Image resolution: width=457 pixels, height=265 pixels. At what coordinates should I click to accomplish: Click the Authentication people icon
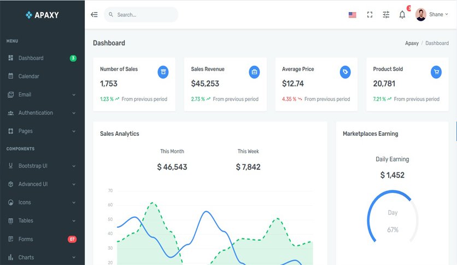pos(11,113)
